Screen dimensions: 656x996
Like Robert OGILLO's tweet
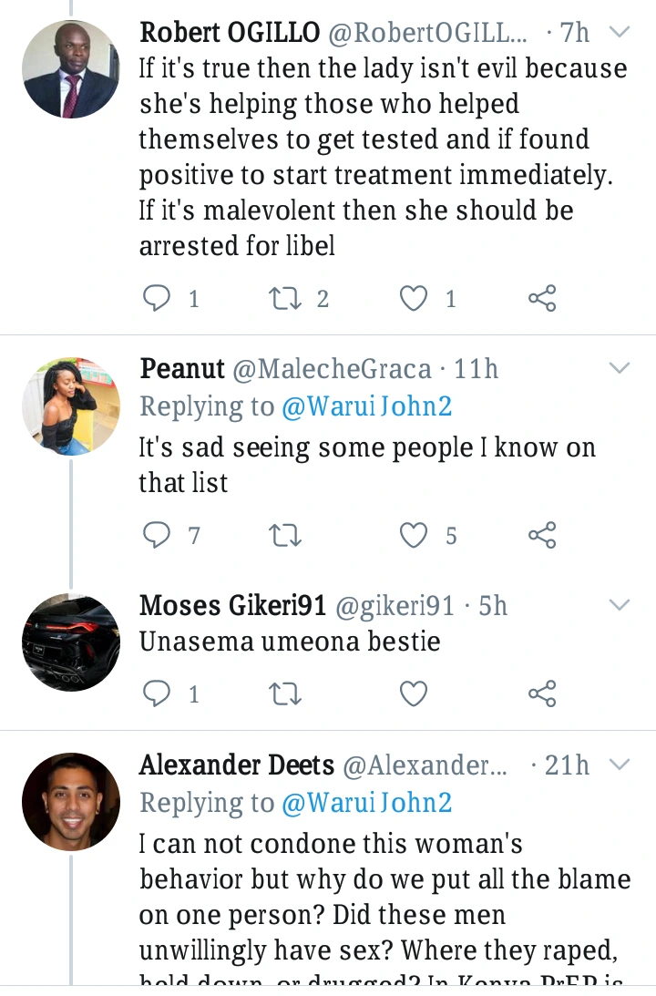coord(413,298)
